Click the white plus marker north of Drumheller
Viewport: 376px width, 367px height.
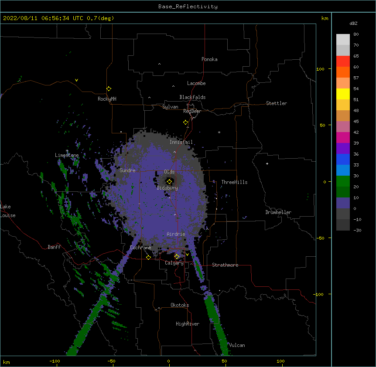click(267, 163)
